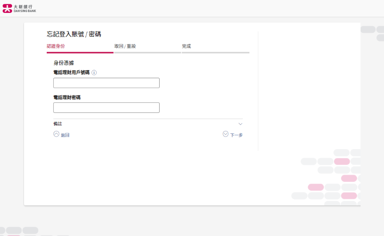The height and width of the screenshot is (236, 384).
Task: Select the 取回 / 重設 step tab
Action: (x=125, y=46)
